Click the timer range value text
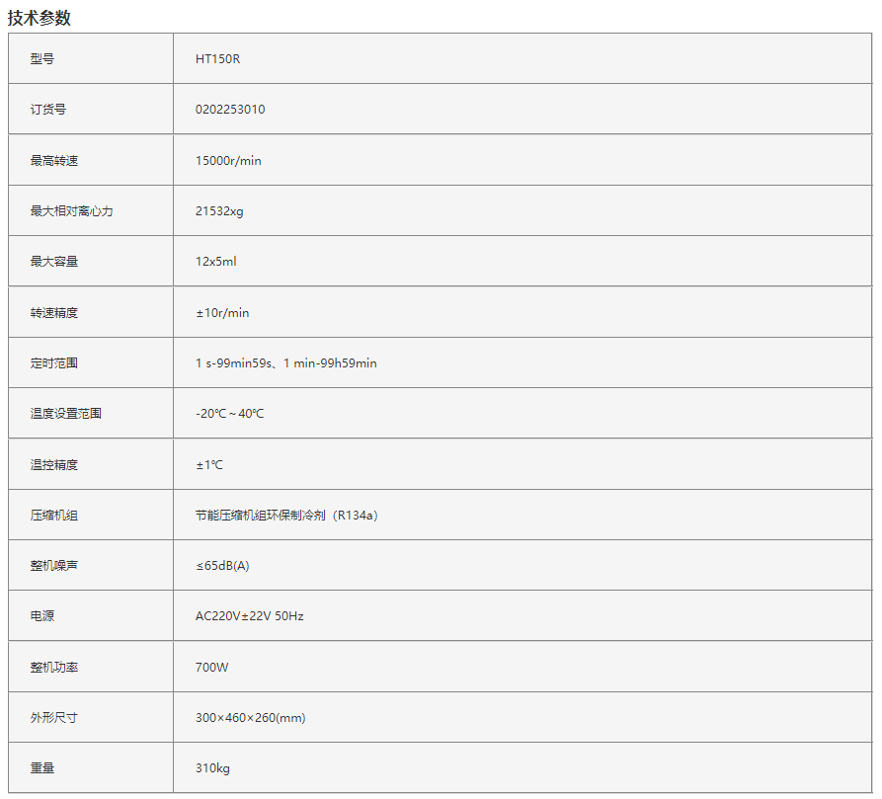882x799 pixels. pos(285,363)
